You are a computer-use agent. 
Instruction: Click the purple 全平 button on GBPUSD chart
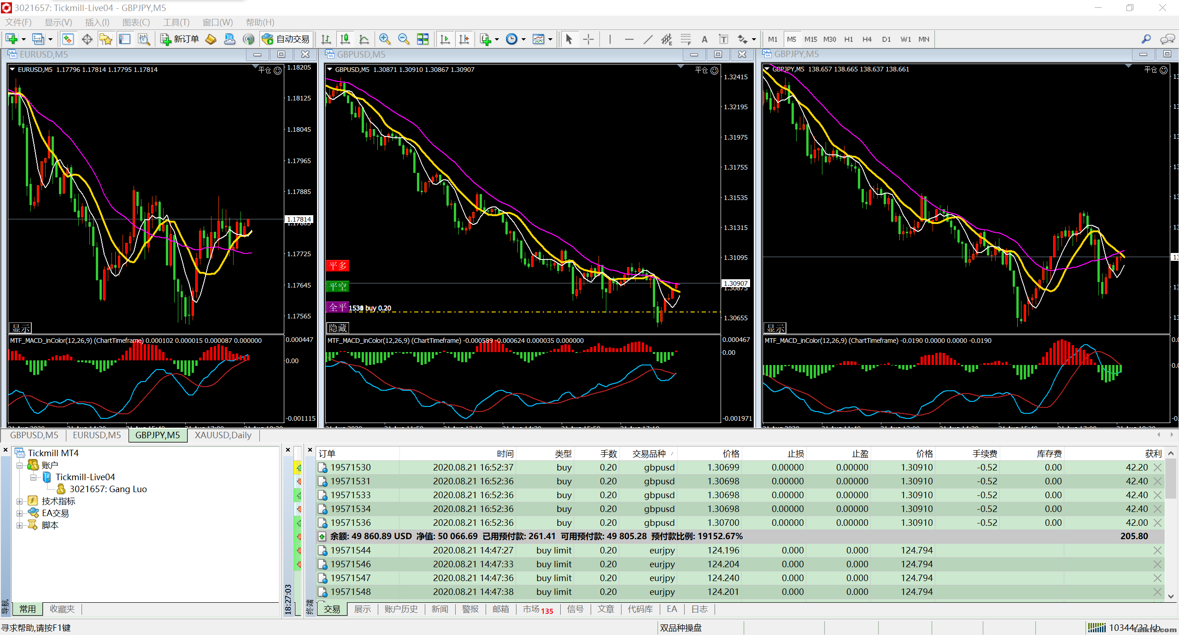pos(338,307)
